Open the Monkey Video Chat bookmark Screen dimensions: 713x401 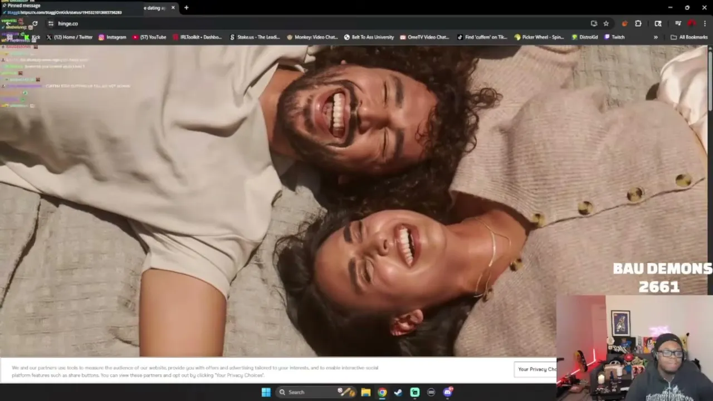pyautogui.click(x=312, y=37)
